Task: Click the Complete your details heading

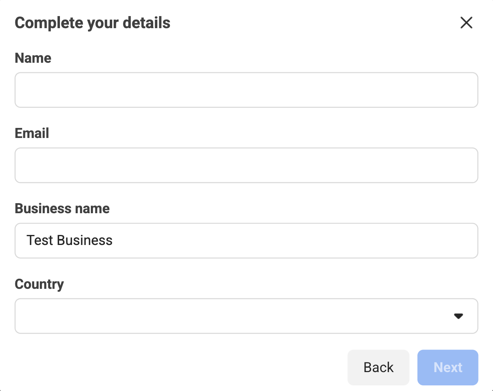Action: pyautogui.click(x=92, y=23)
